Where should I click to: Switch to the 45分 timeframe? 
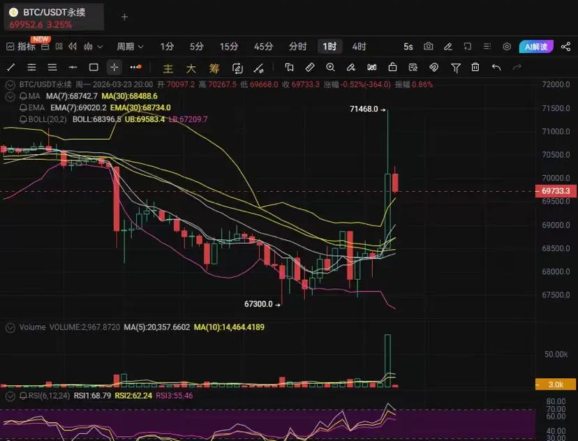263,47
